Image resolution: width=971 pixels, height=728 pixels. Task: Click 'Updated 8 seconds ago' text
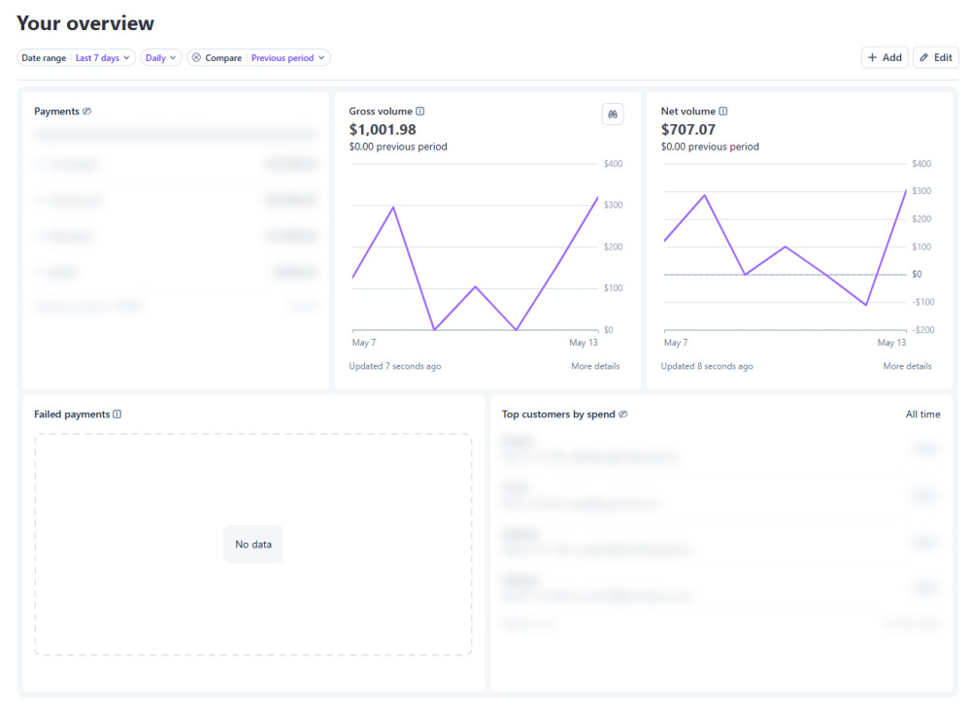coord(707,366)
